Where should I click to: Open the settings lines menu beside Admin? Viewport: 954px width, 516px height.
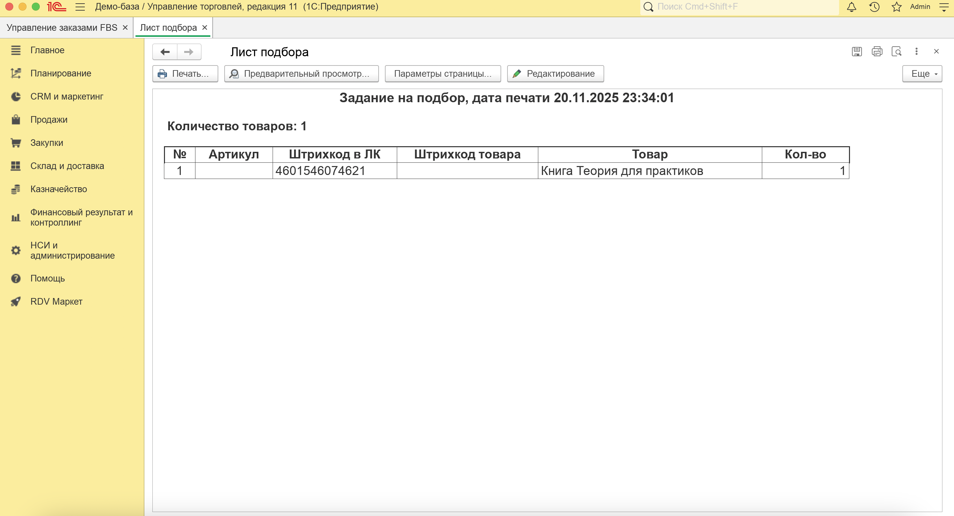[x=944, y=7]
